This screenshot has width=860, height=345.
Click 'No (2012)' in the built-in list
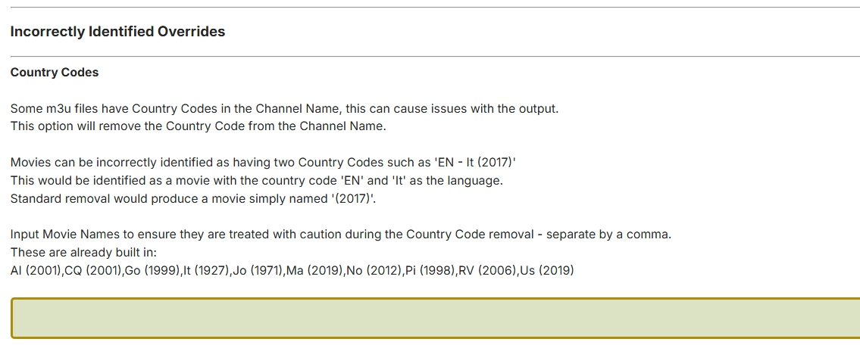pyautogui.click(x=372, y=270)
